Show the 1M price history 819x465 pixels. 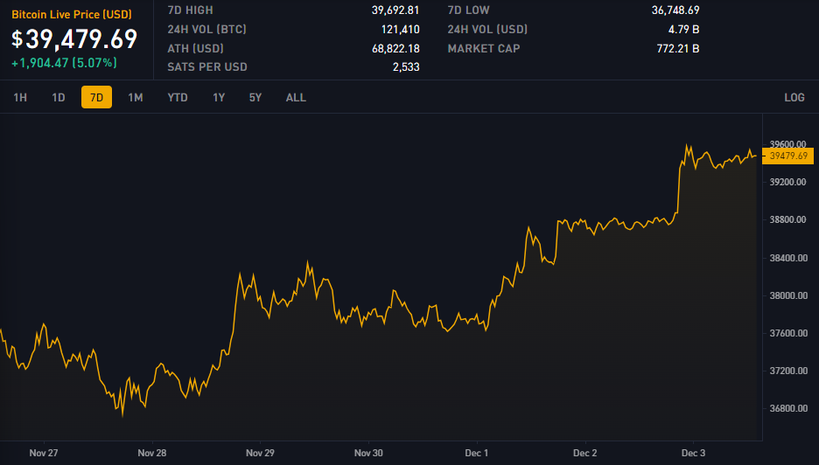point(135,98)
